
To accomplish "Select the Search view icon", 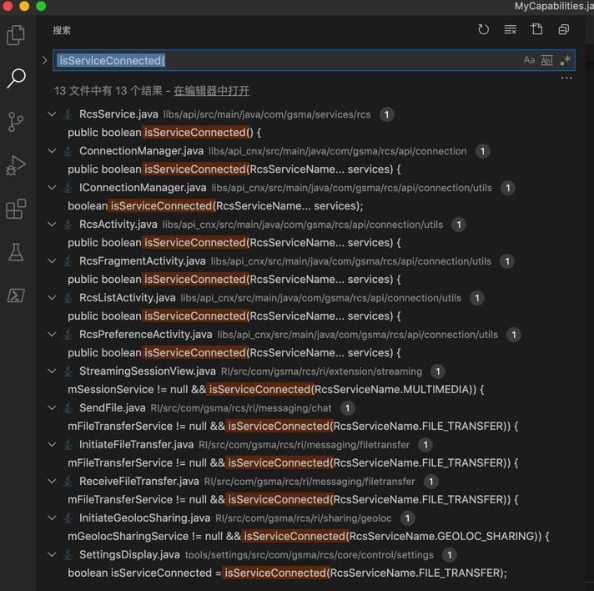I will tap(16, 78).
